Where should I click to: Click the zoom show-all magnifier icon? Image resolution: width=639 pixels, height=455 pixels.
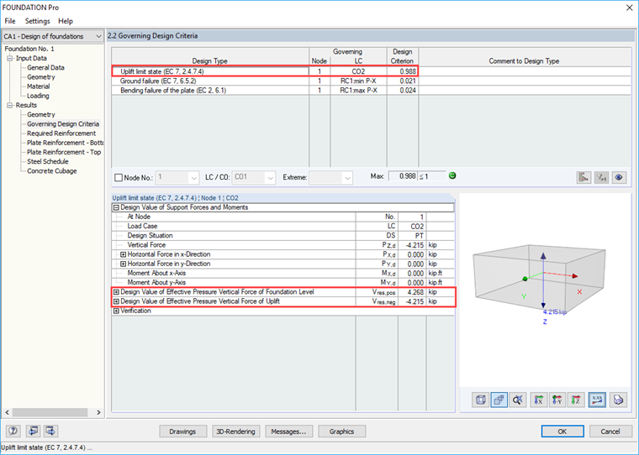518,400
